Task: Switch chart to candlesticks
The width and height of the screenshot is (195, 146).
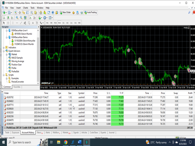Action: (8, 18)
